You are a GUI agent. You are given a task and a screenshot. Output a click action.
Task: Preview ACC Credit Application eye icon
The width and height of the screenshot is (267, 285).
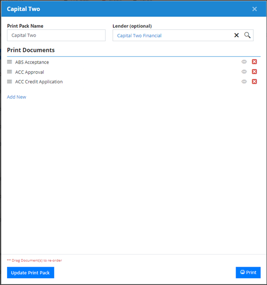(244, 82)
